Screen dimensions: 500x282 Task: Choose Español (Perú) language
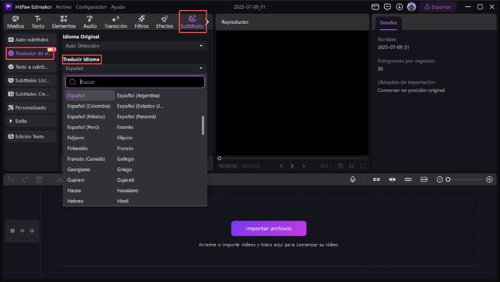click(x=83, y=127)
